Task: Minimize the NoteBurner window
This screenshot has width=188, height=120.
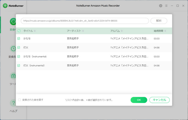Action: tap(172, 6)
